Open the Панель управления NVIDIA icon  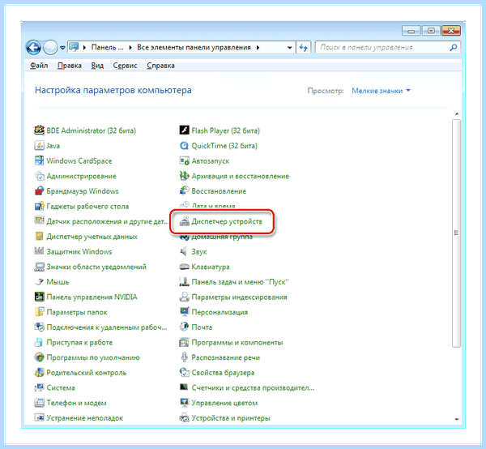click(39, 297)
